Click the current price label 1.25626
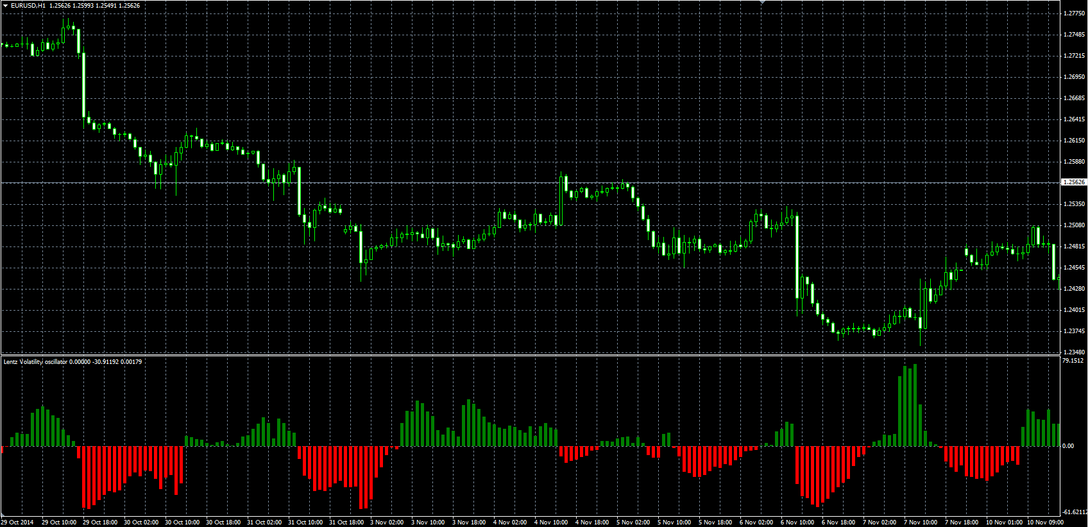 click(1074, 182)
